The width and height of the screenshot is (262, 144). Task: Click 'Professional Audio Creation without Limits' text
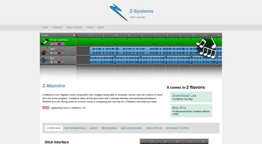coord(191,113)
